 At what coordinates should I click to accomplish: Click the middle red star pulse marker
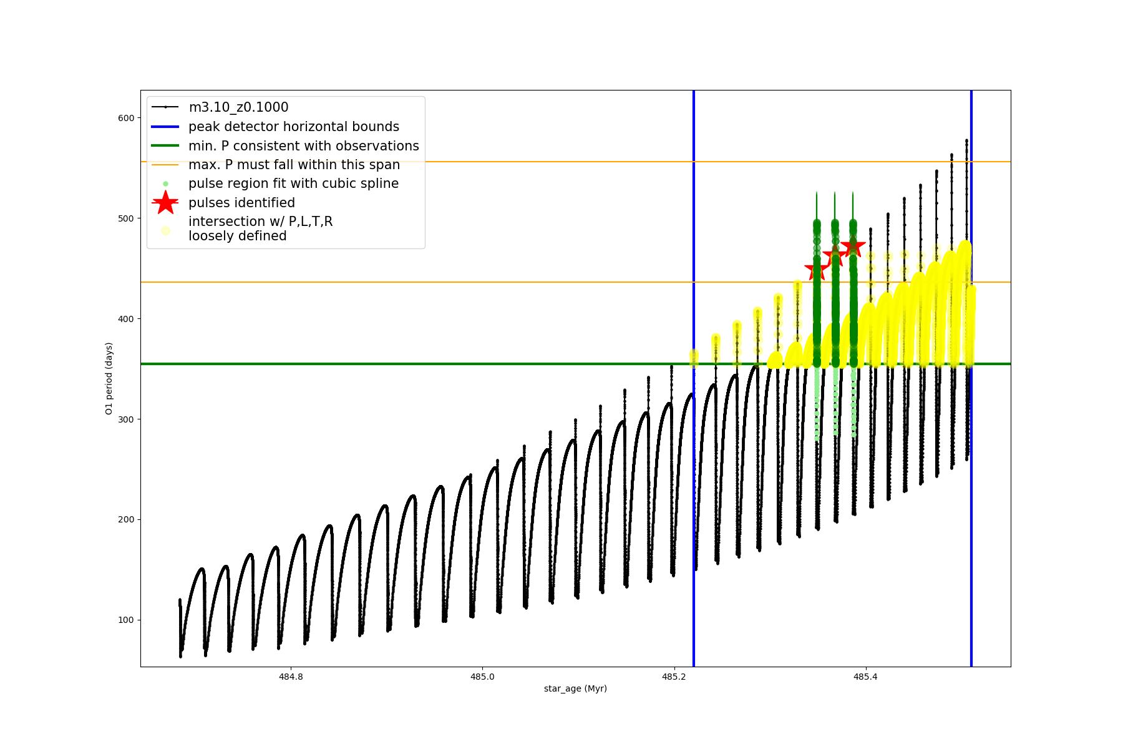tap(835, 256)
